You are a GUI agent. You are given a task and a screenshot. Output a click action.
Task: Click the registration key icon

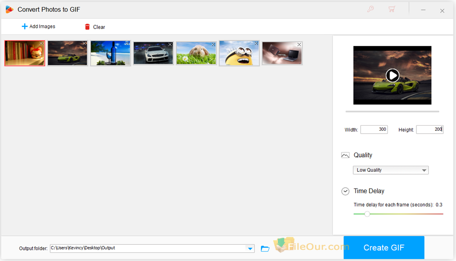370,9
